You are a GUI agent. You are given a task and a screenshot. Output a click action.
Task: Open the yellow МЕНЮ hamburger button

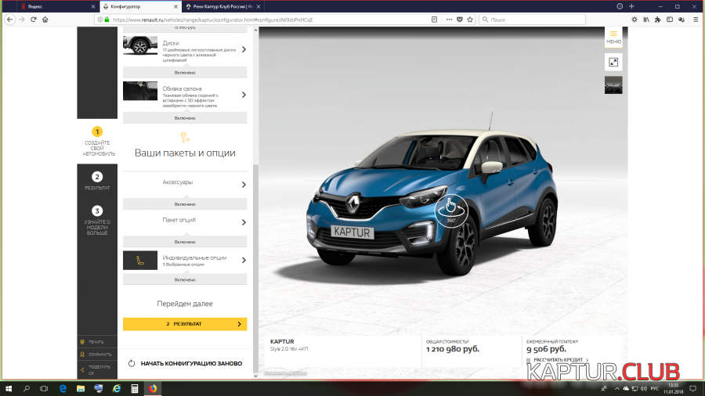click(613, 37)
